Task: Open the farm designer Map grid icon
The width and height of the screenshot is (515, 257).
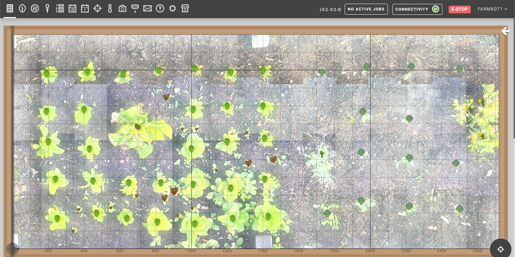Action: [x=10, y=9]
